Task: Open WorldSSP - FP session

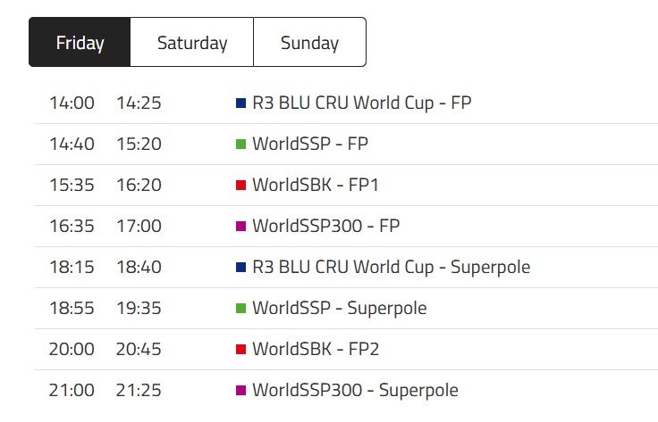Action: coord(310,144)
